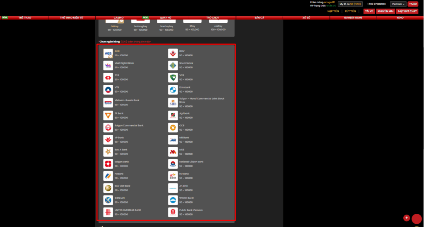
Task: Pick the United Overseas Bank icon
Action: 108,212
